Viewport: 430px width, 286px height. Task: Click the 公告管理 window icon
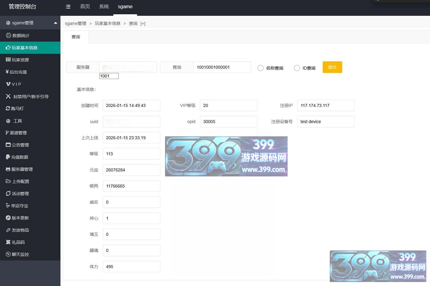click(8, 145)
